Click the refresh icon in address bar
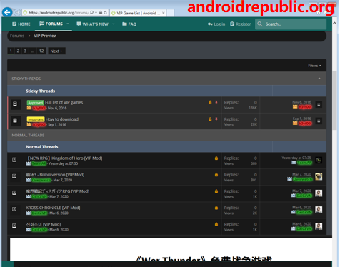This screenshot has height=267, width=340. (x=105, y=13)
